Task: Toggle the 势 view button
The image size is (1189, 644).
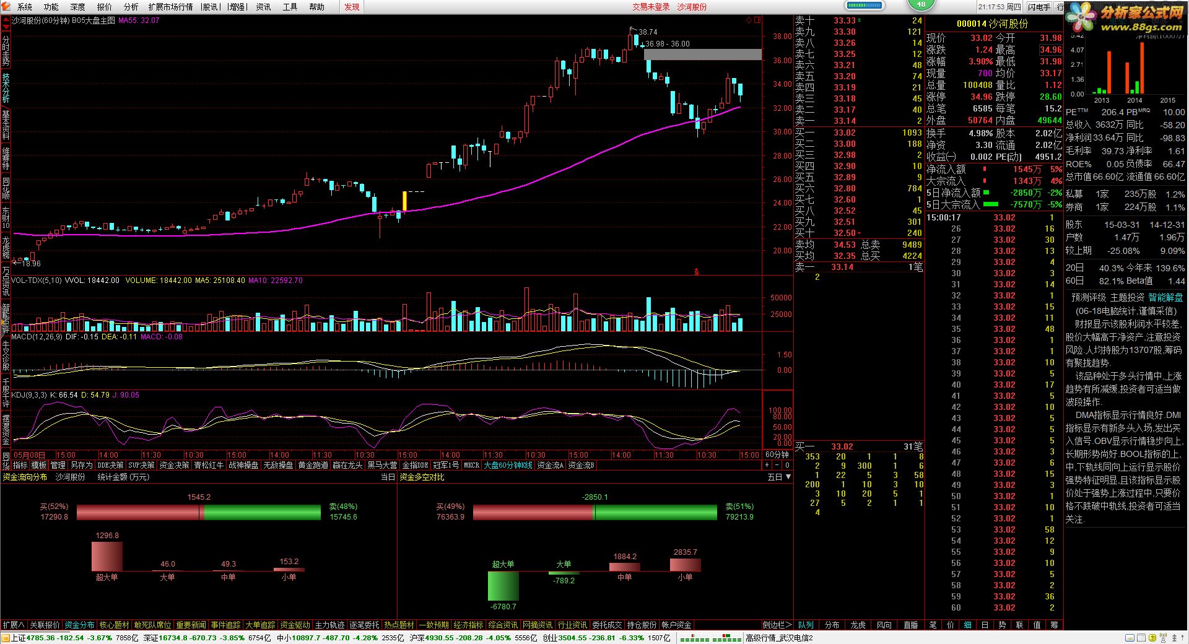Action: tap(1003, 625)
